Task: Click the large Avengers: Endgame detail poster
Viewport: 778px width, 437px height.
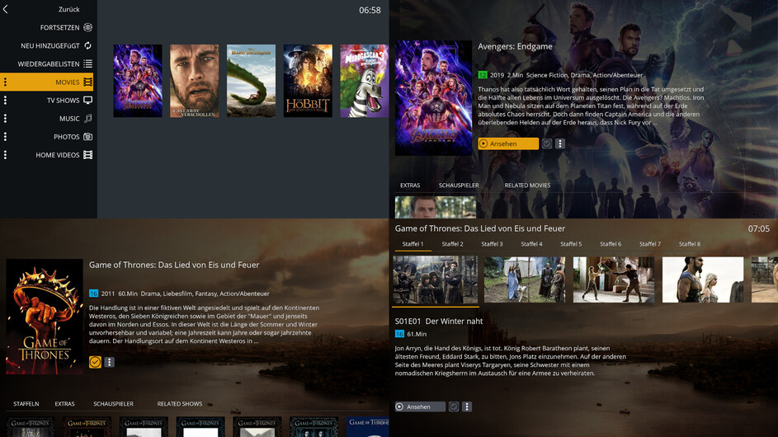Action: 433,98
